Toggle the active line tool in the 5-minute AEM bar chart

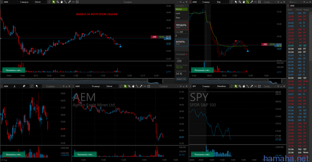coord(248,2)
